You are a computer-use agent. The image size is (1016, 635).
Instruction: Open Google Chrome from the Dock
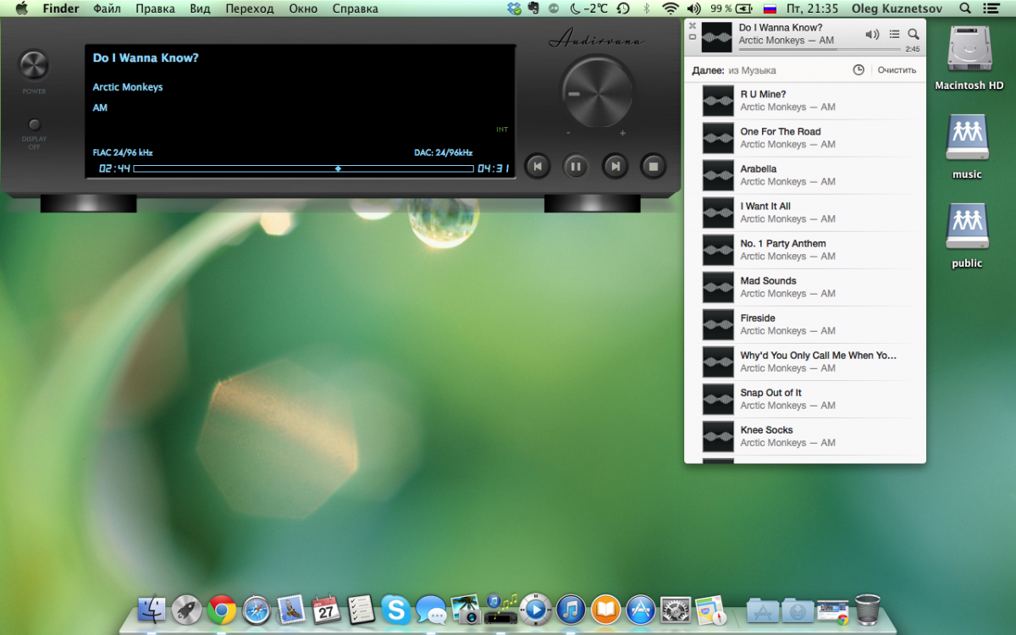pos(222,609)
